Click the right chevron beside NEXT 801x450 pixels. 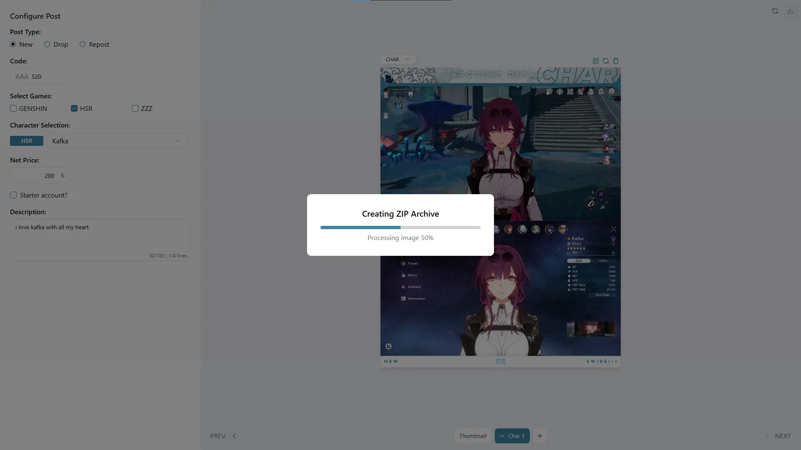click(x=766, y=436)
